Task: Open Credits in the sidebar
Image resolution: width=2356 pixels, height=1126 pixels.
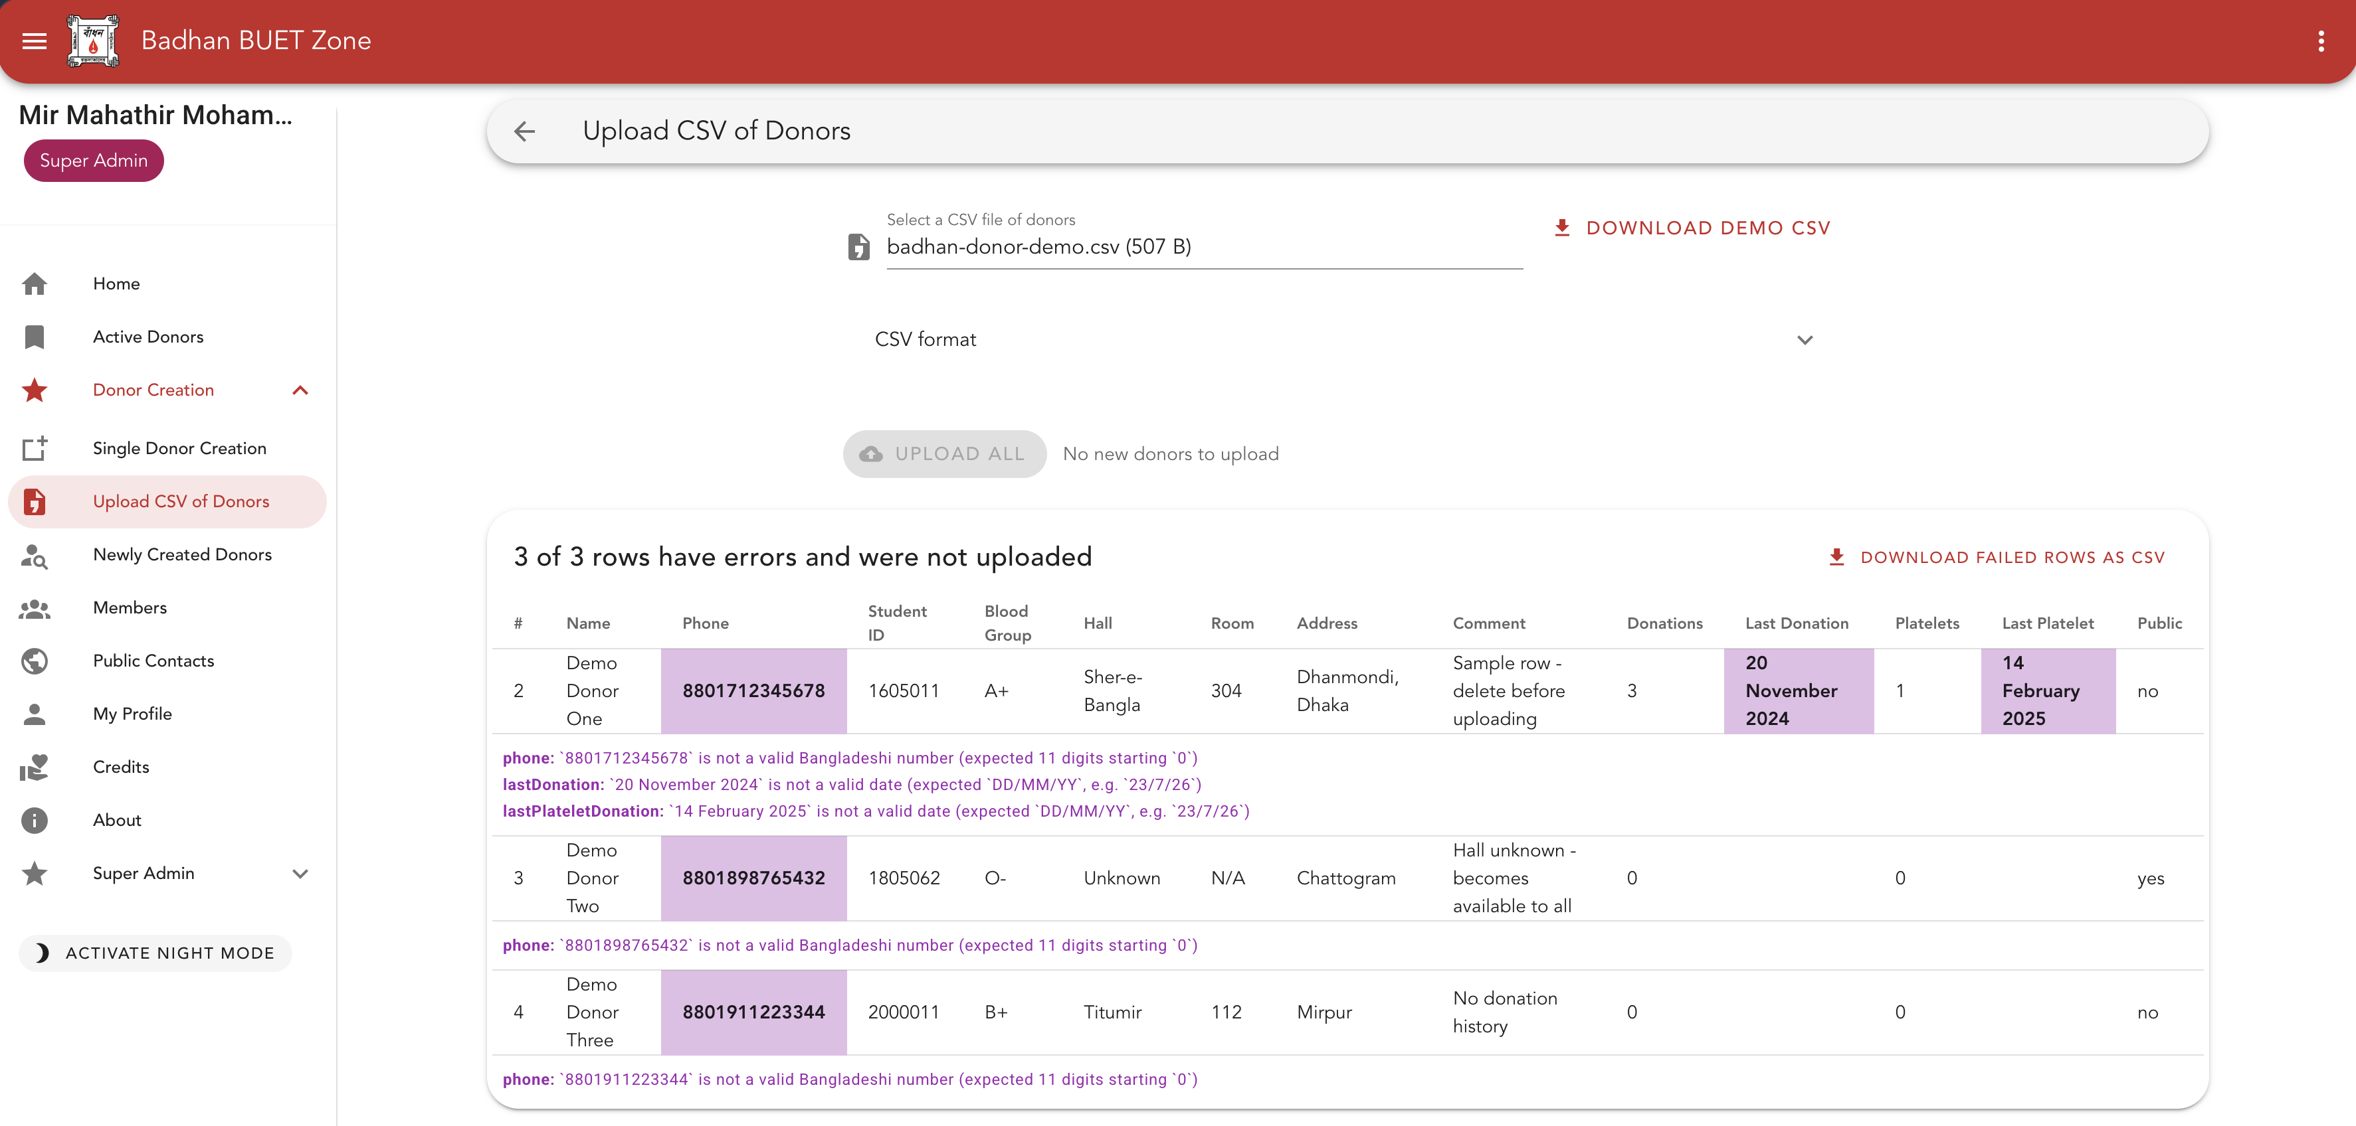Action: [167, 767]
